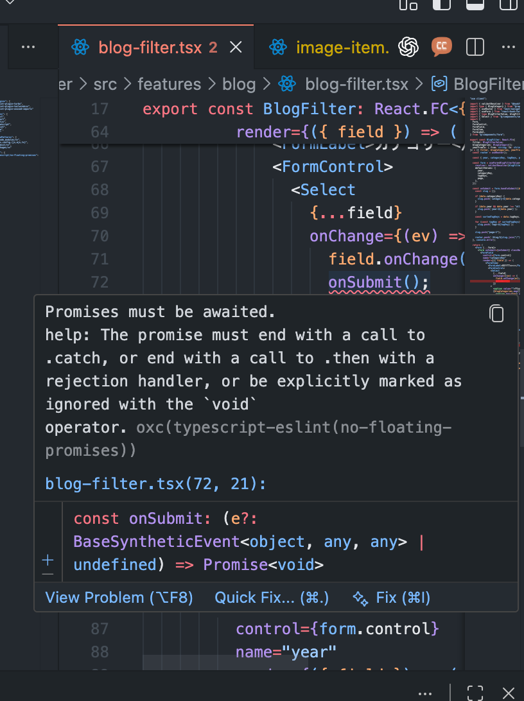Image resolution: width=524 pixels, height=701 pixels.
Task: Close the bottom panel with X
Action: point(509,693)
